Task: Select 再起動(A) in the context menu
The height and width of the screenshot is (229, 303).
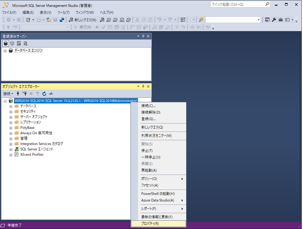Action: coord(149,170)
